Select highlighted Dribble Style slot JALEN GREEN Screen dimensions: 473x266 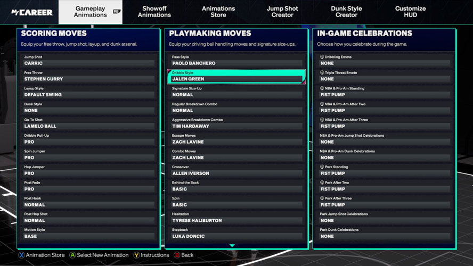coord(237,76)
